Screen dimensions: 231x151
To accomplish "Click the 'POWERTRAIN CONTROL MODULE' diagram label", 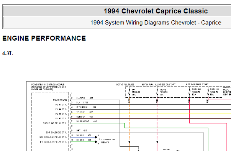I will [48, 85].
